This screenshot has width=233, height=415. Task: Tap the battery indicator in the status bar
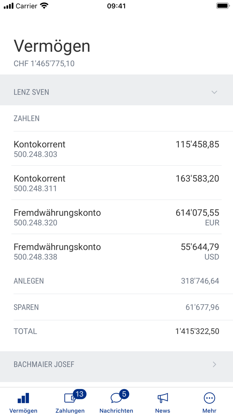point(222,5)
